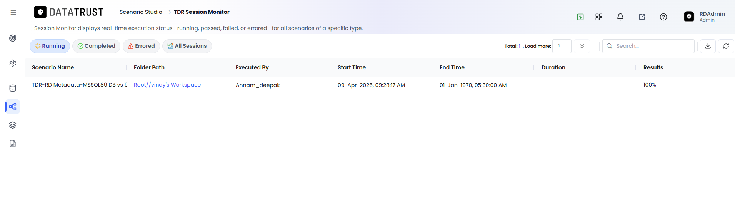The image size is (735, 199).
Task: Open the settings gear in sidebar
Action: point(13,63)
